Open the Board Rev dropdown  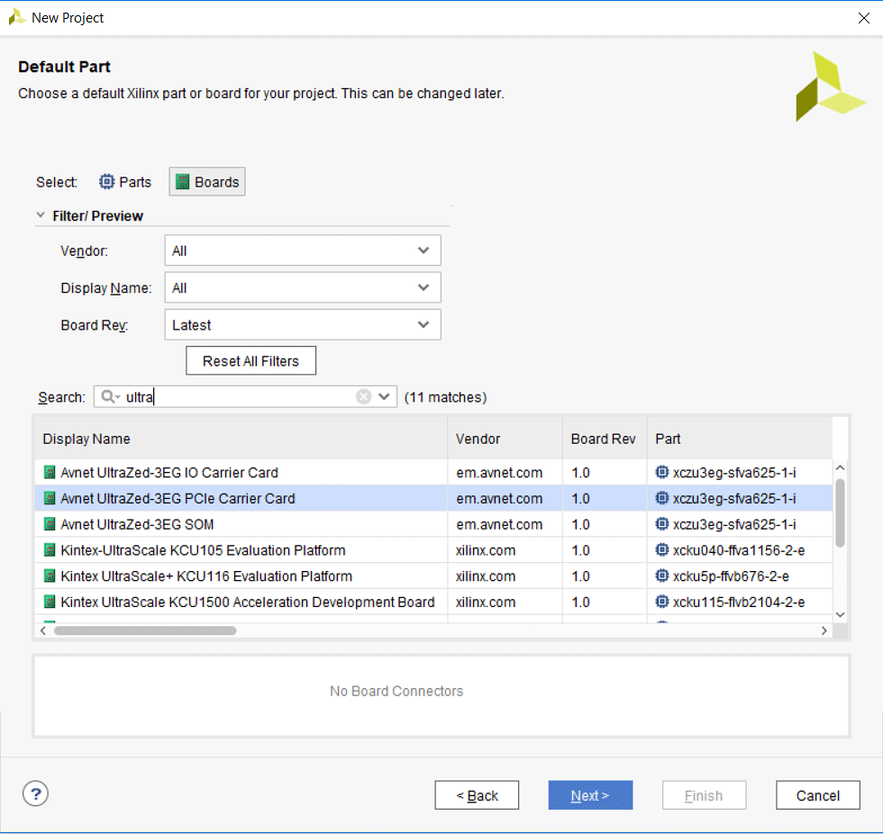click(424, 324)
